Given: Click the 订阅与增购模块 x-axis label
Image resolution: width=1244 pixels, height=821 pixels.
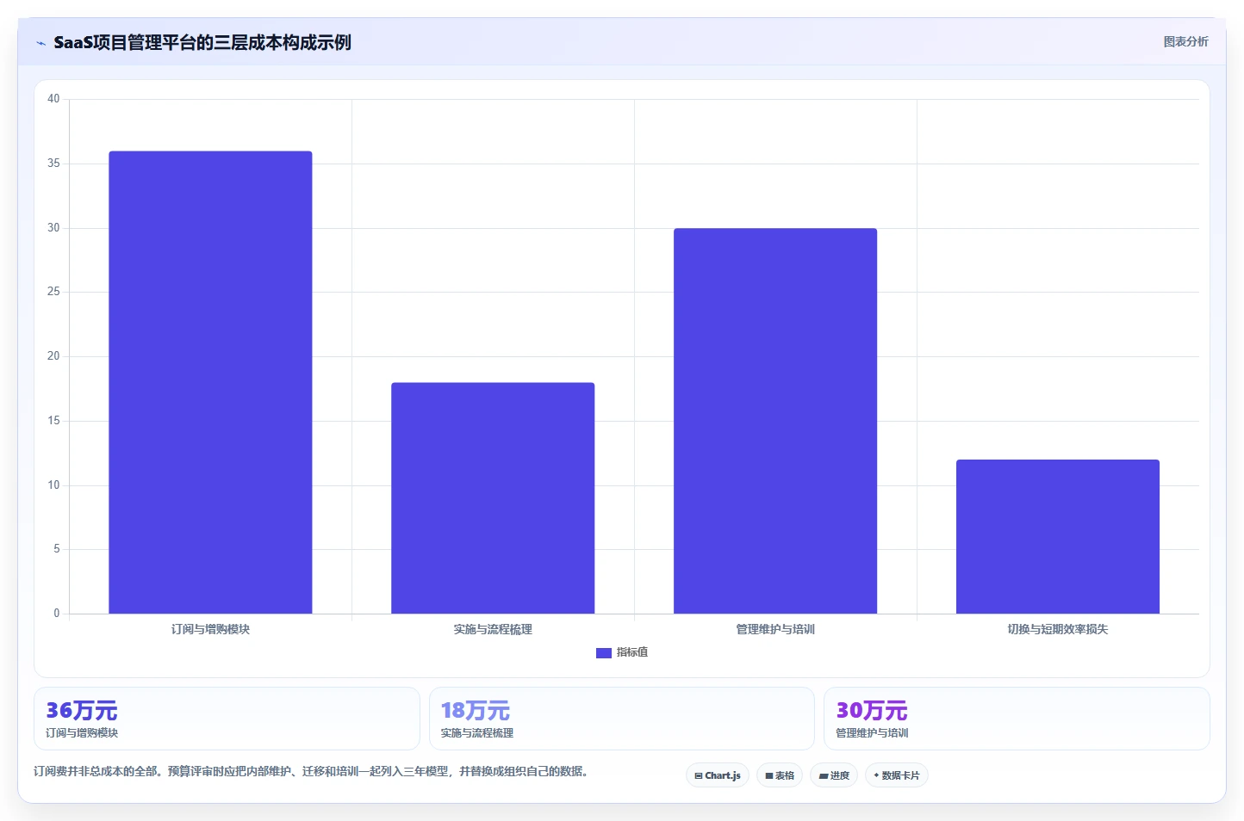Looking at the screenshot, I should [x=210, y=629].
